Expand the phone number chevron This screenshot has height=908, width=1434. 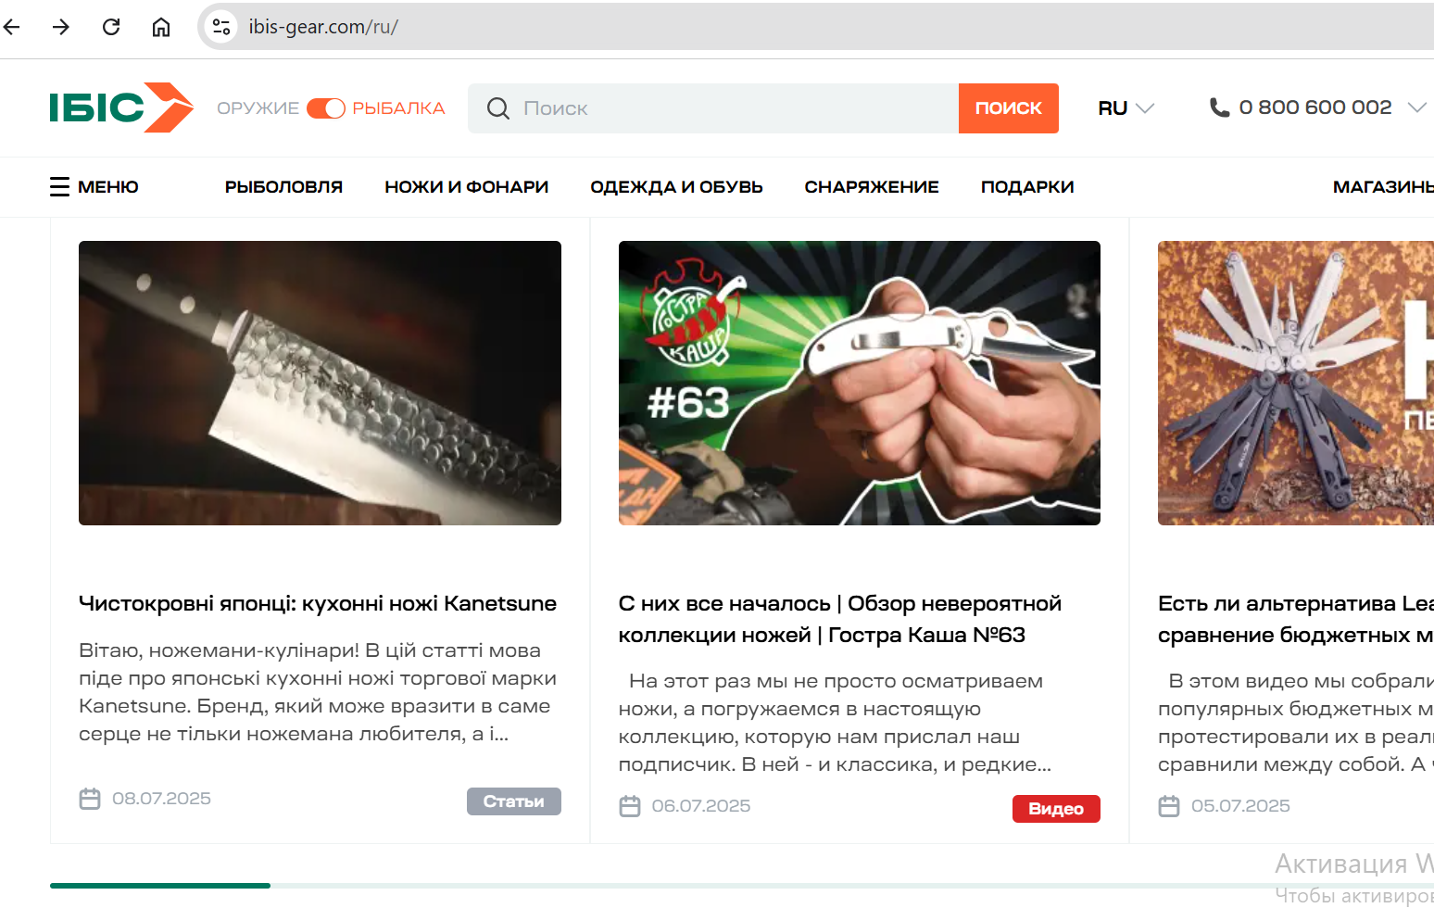1416,107
